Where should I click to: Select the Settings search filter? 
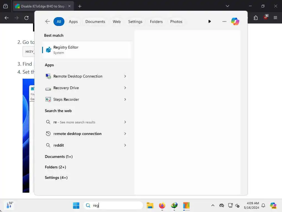coord(135,22)
